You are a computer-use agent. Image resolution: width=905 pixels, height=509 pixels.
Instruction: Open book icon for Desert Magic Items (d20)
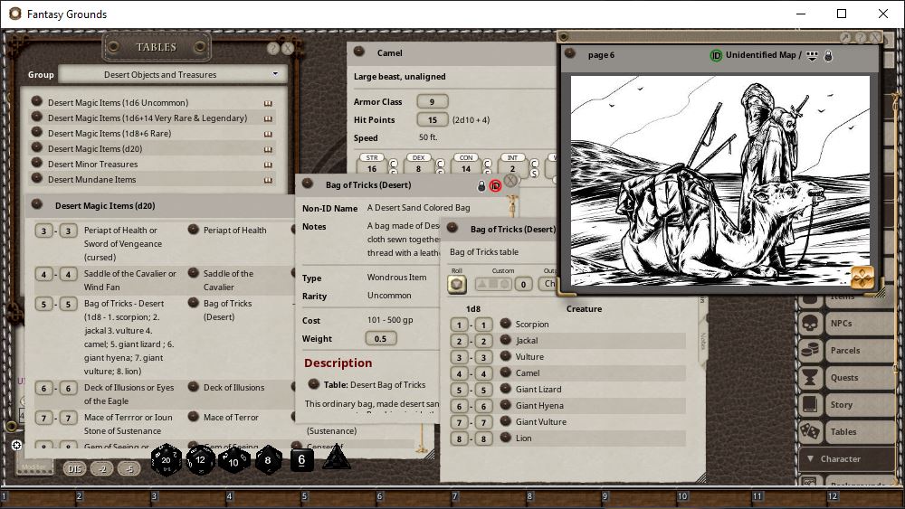(268, 149)
